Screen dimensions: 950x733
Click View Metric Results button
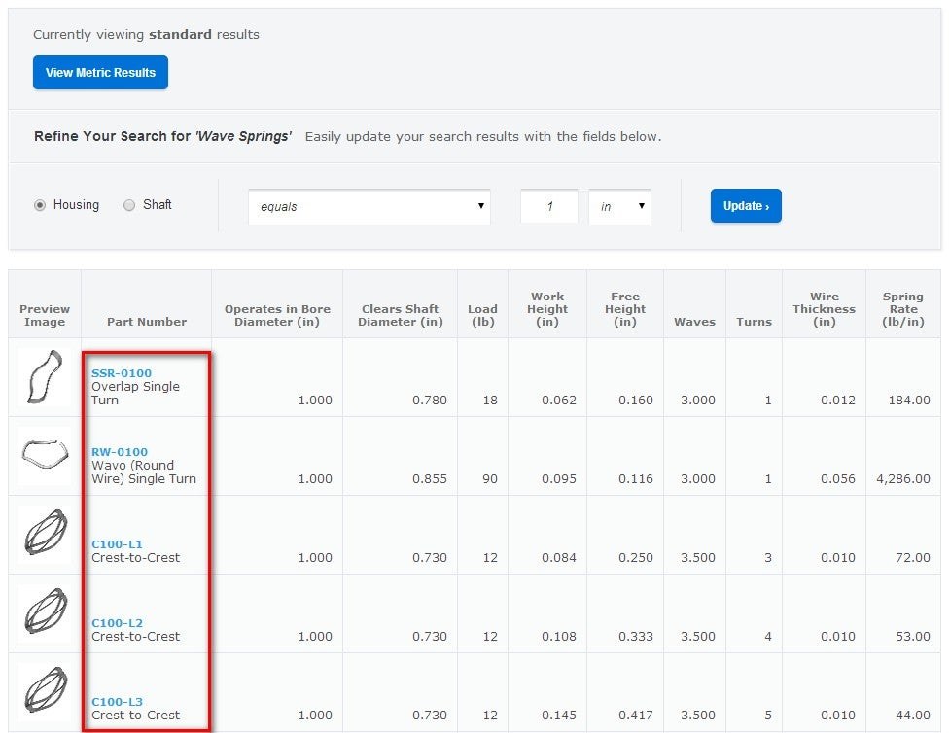(x=100, y=73)
